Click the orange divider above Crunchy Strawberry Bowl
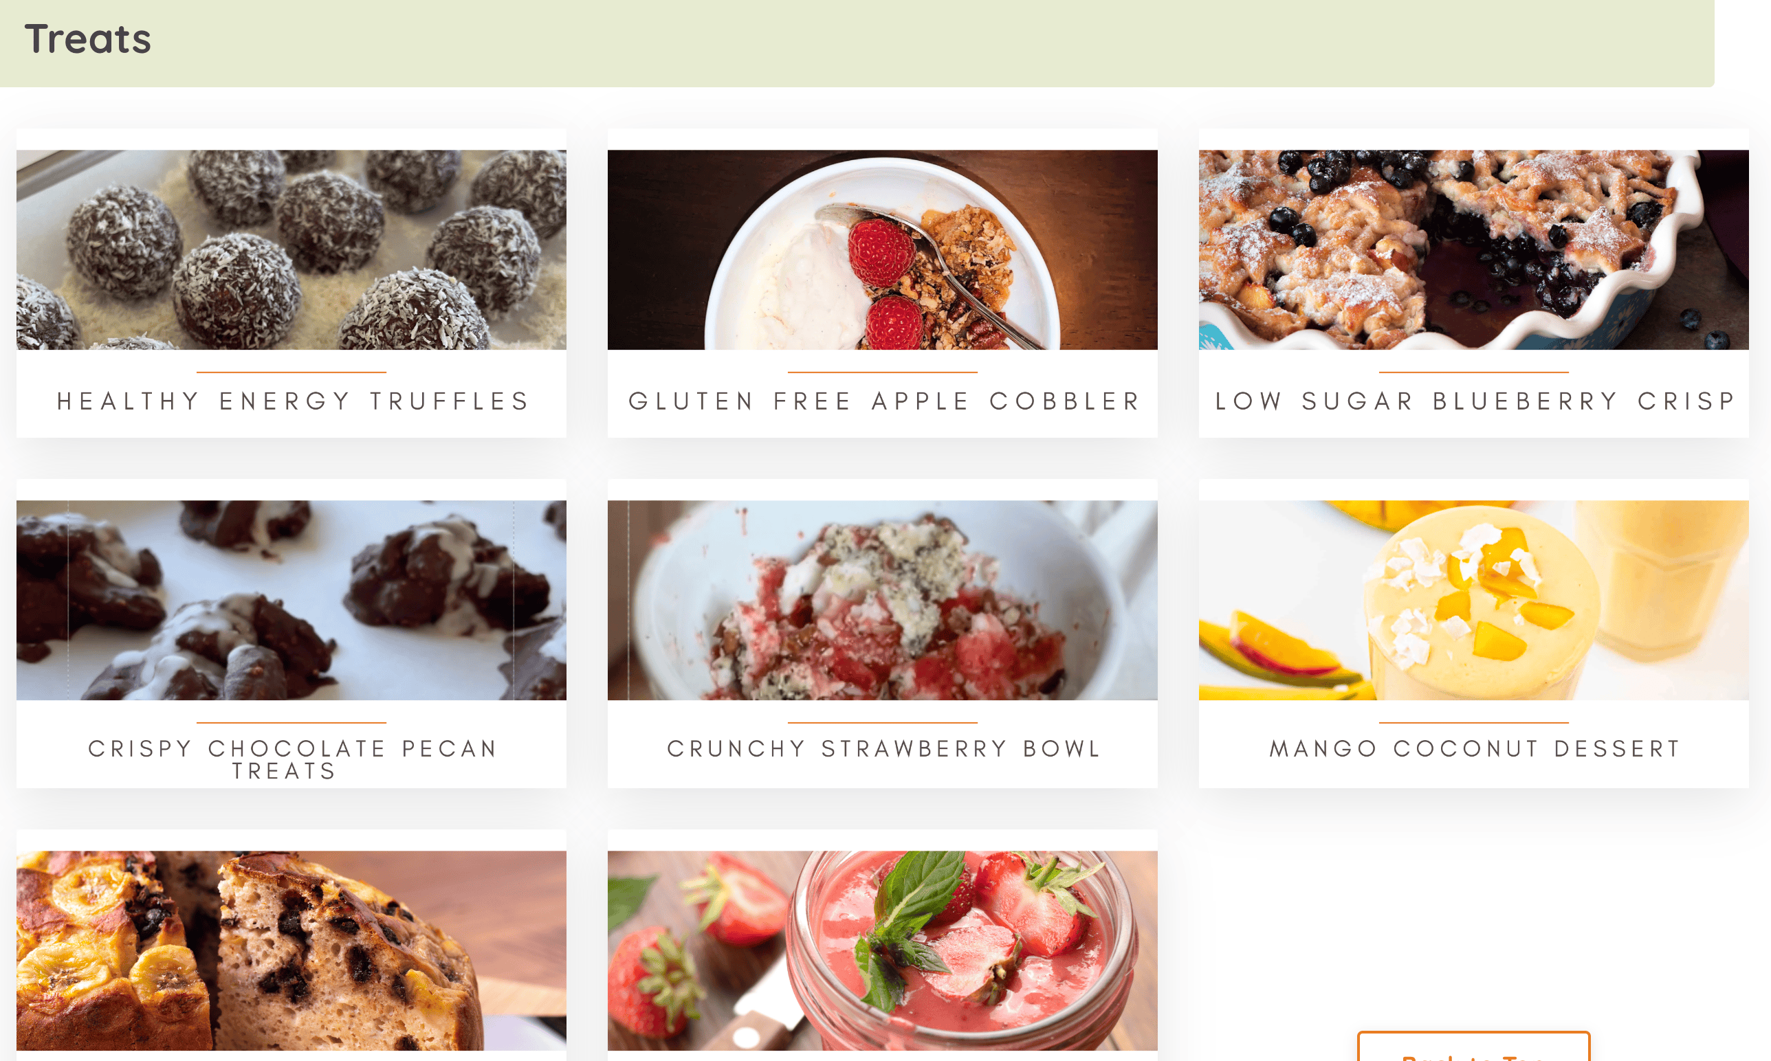Viewport: 1771px width, 1061px height. pos(882,723)
